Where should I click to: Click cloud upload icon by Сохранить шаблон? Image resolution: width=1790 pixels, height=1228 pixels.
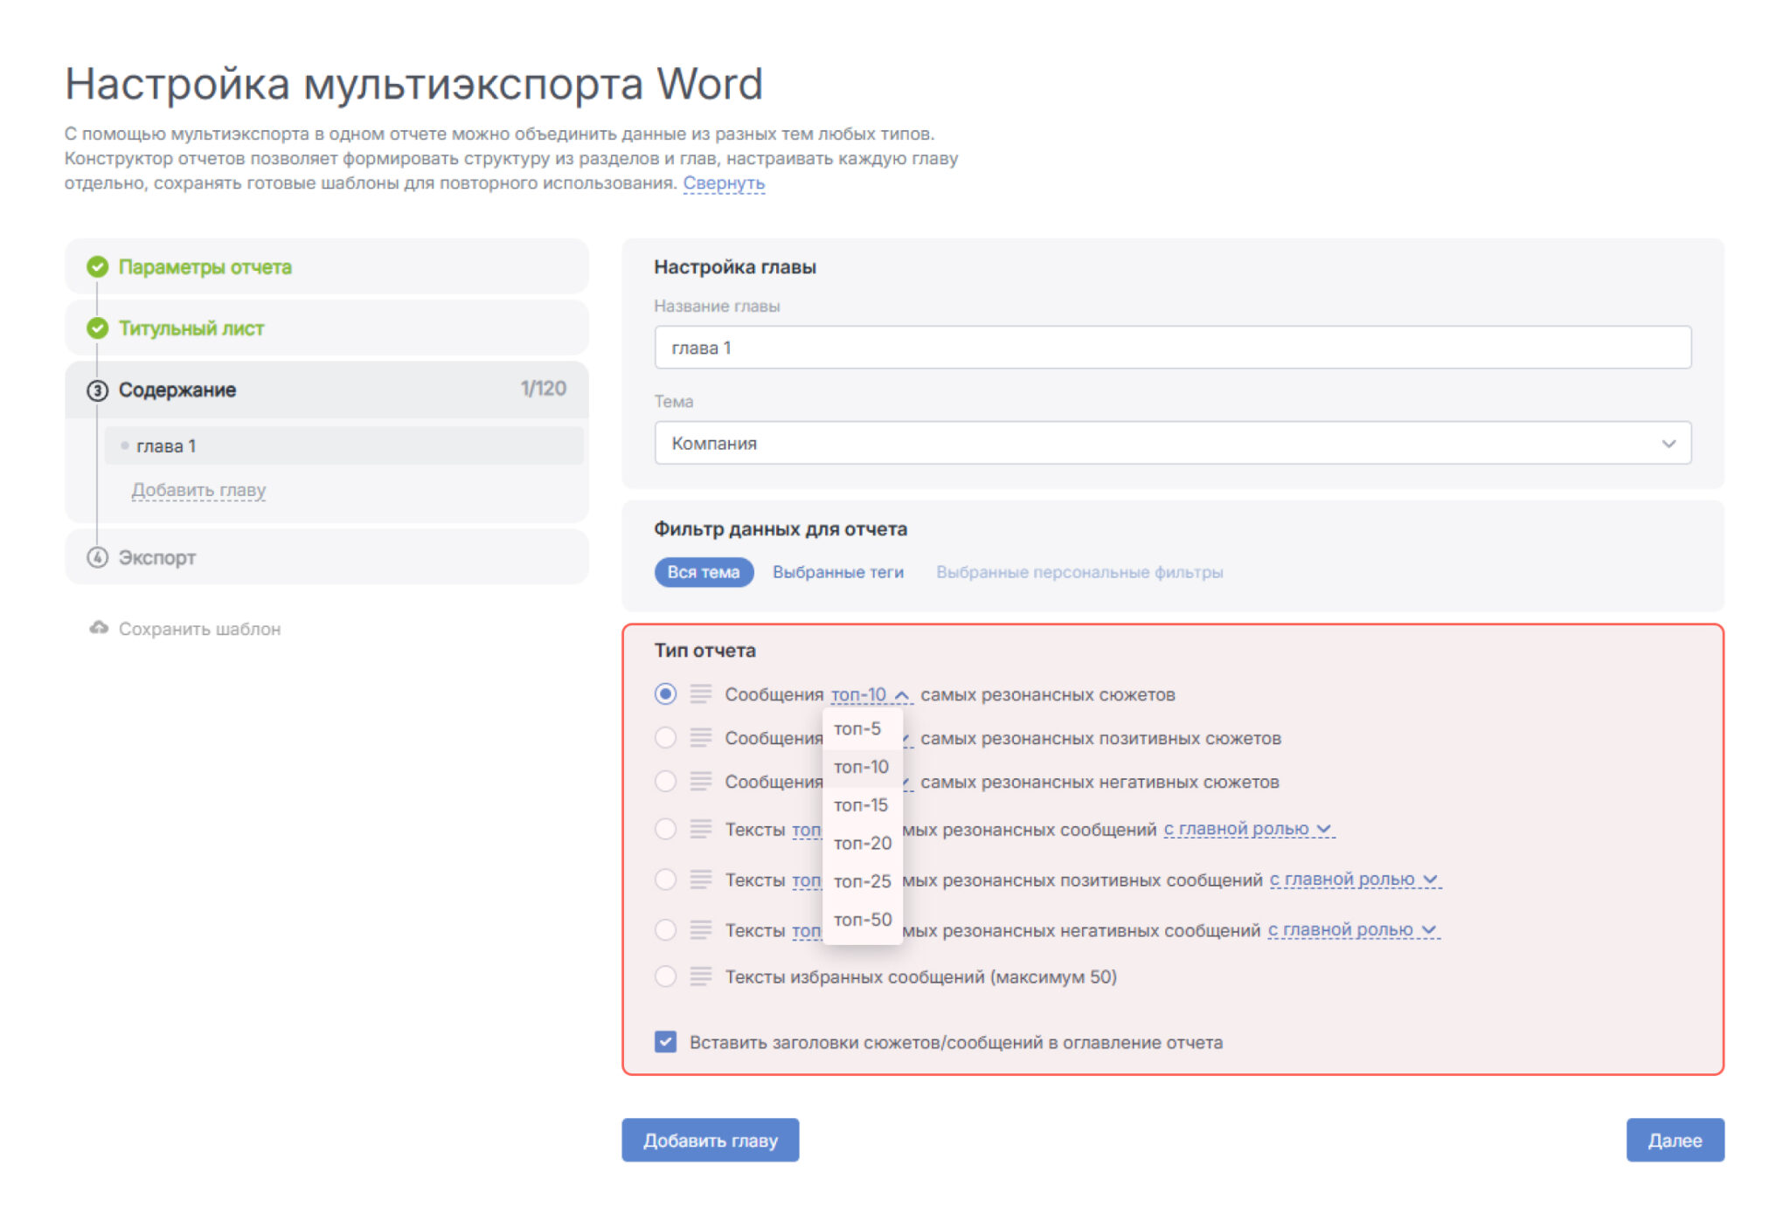[99, 628]
